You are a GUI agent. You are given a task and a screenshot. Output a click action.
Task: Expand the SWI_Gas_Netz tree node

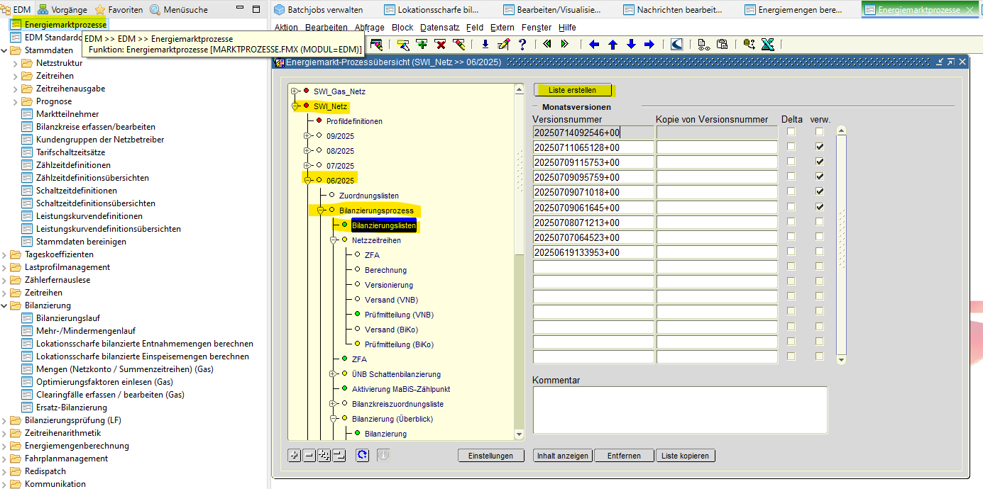pos(295,91)
